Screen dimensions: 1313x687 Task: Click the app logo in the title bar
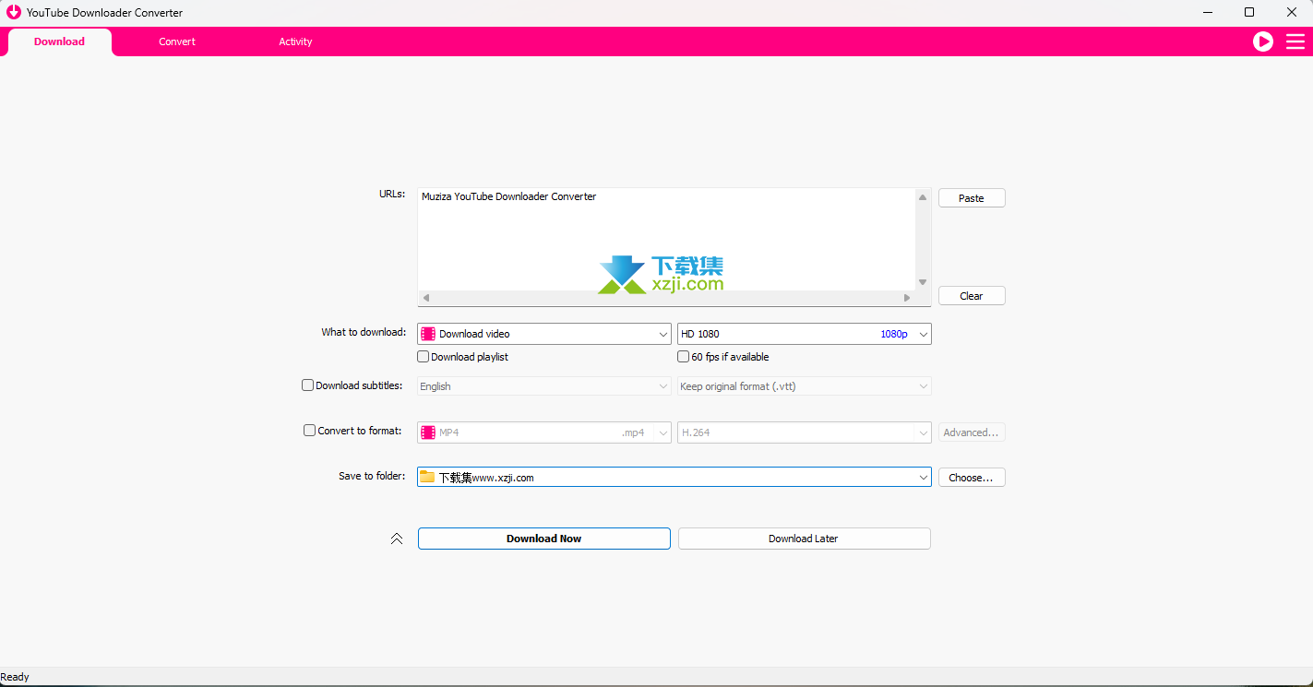[x=14, y=12]
